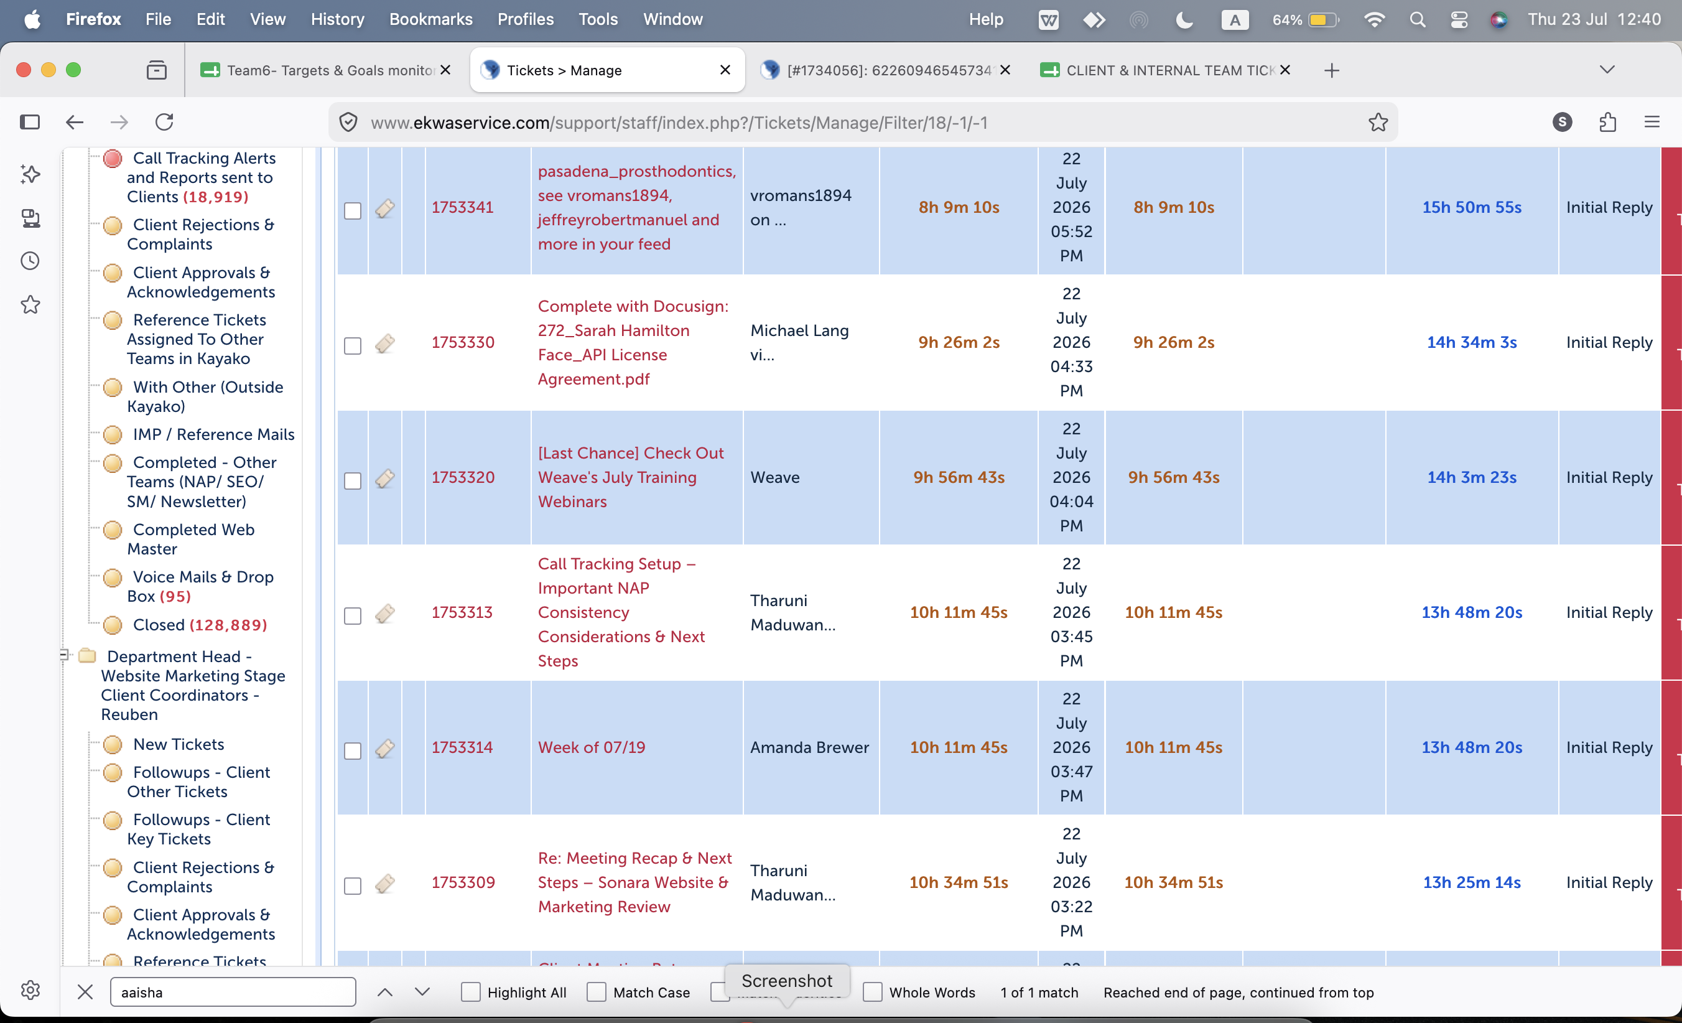Open the Bookmarks menu

[430, 19]
